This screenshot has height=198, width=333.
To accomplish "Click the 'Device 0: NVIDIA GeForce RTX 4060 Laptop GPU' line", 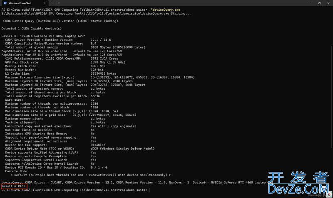I will point(43,36).
